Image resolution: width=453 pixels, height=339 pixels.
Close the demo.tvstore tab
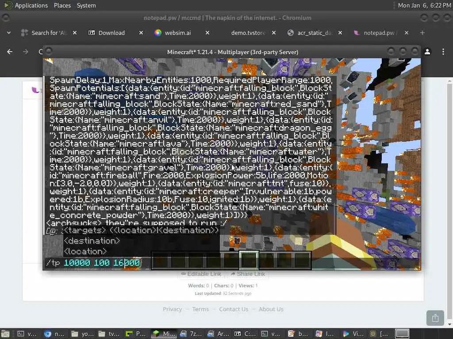274,33
